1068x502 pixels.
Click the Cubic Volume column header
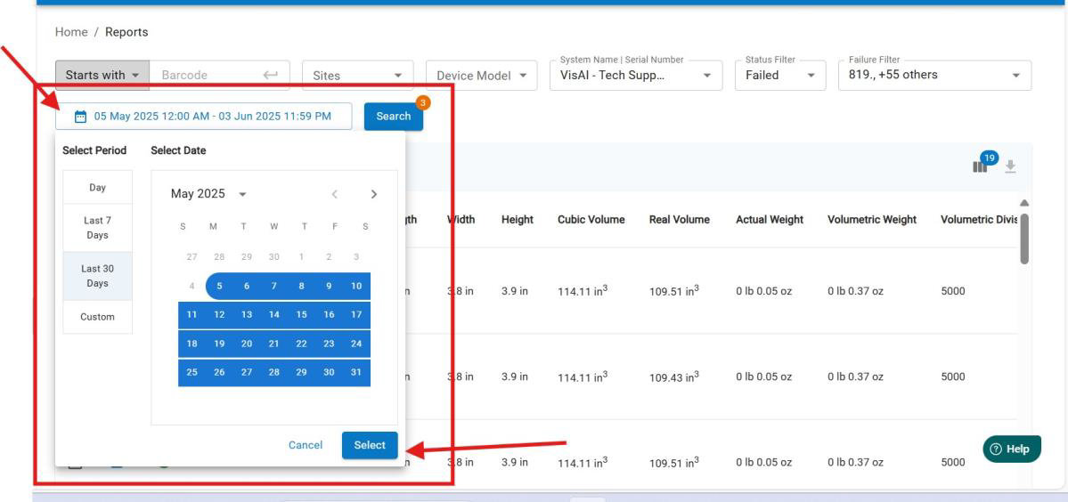[591, 220]
